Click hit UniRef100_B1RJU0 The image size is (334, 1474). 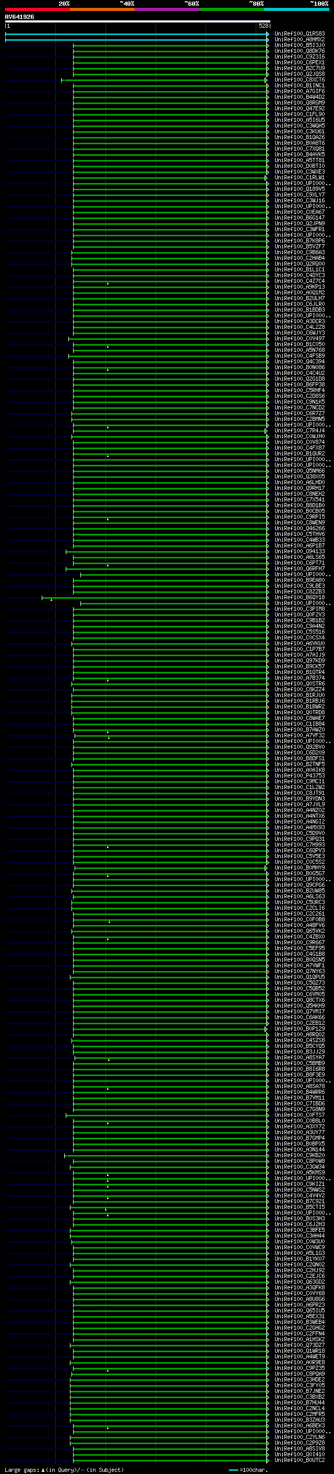tap(300, 695)
